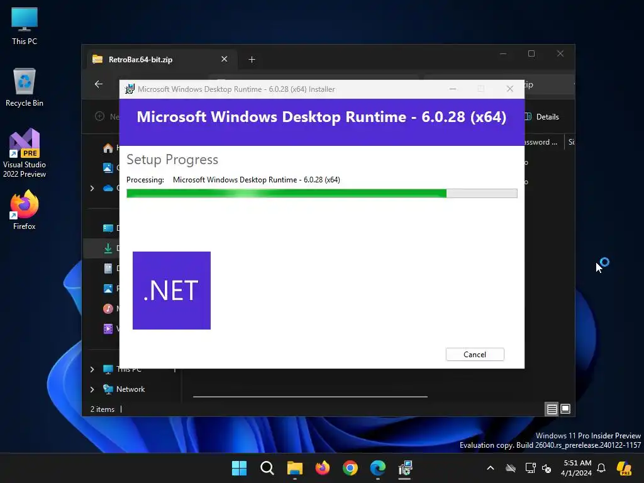Image resolution: width=644 pixels, height=483 pixels.
Task: Go back in File Explorer
Action: pos(99,84)
